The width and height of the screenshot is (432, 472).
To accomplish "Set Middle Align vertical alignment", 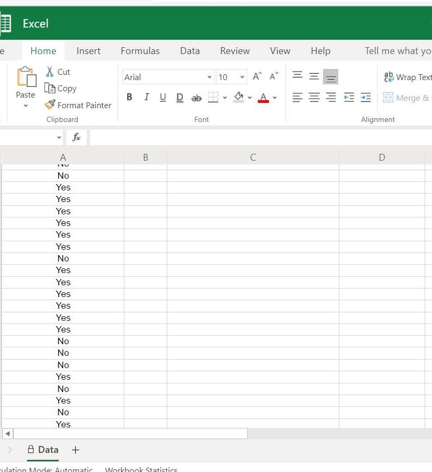I will click(x=314, y=76).
